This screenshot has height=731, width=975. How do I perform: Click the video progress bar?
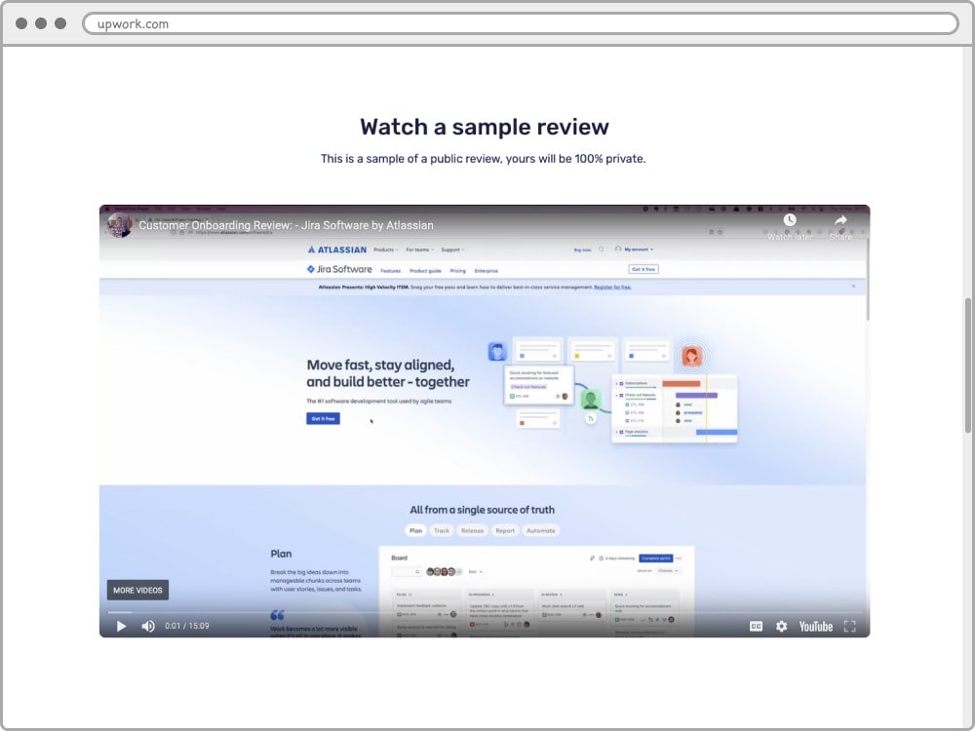click(x=485, y=612)
